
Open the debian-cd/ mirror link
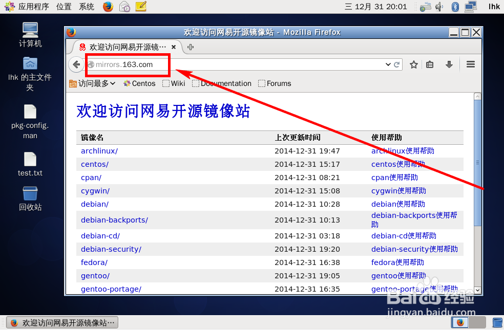click(x=100, y=236)
